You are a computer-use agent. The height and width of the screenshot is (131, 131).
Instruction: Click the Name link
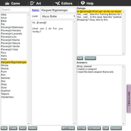(36, 10)
